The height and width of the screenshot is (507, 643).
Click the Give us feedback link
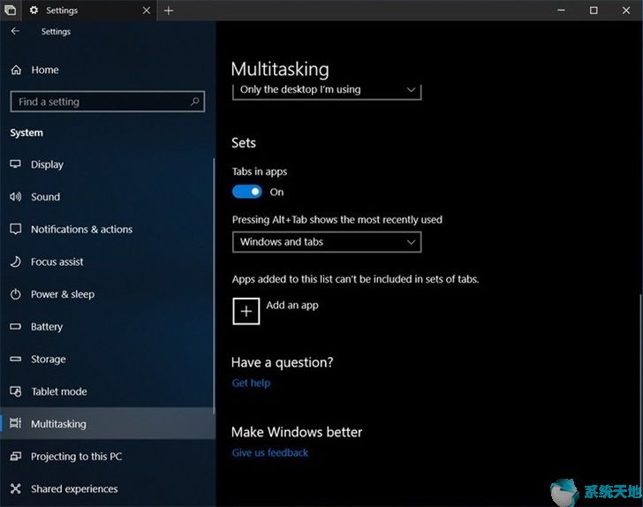tap(270, 453)
